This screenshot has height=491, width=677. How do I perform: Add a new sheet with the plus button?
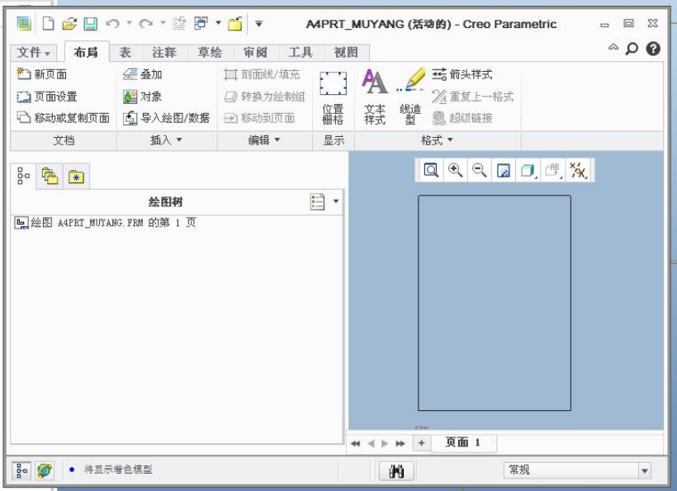[x=421, y=442]
